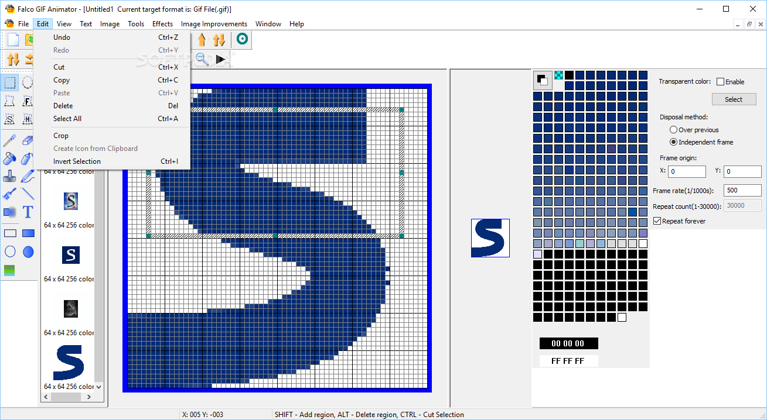The height and width of the screenshot is (420, 767).
Task: Select the rectangular selection tool
Action: pyautogui.click(x=10, y=82)
